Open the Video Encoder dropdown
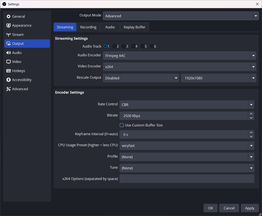Viewport: 262px width, 216px height. click(180, 67)
